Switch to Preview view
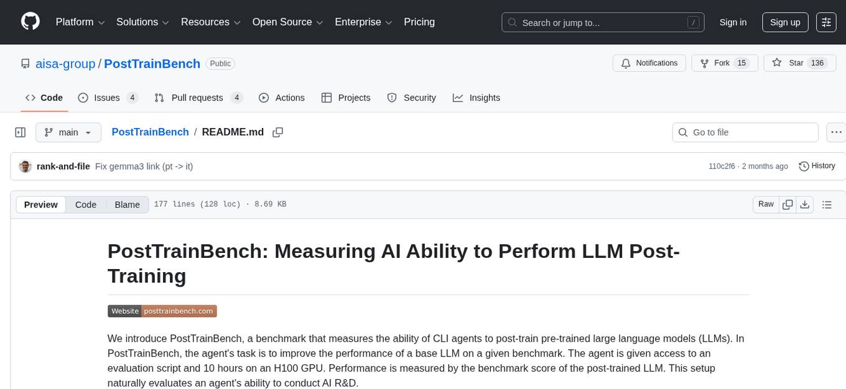The height and width of the screenshot is (389, 846). click(41, 204)
